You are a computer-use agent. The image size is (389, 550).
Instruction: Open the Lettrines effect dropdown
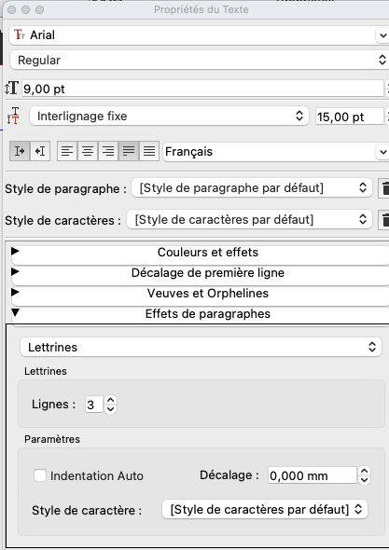(x=201, y=348)
